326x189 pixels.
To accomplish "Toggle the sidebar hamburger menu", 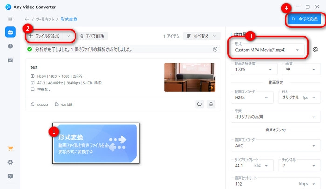I will coord(10,19).
